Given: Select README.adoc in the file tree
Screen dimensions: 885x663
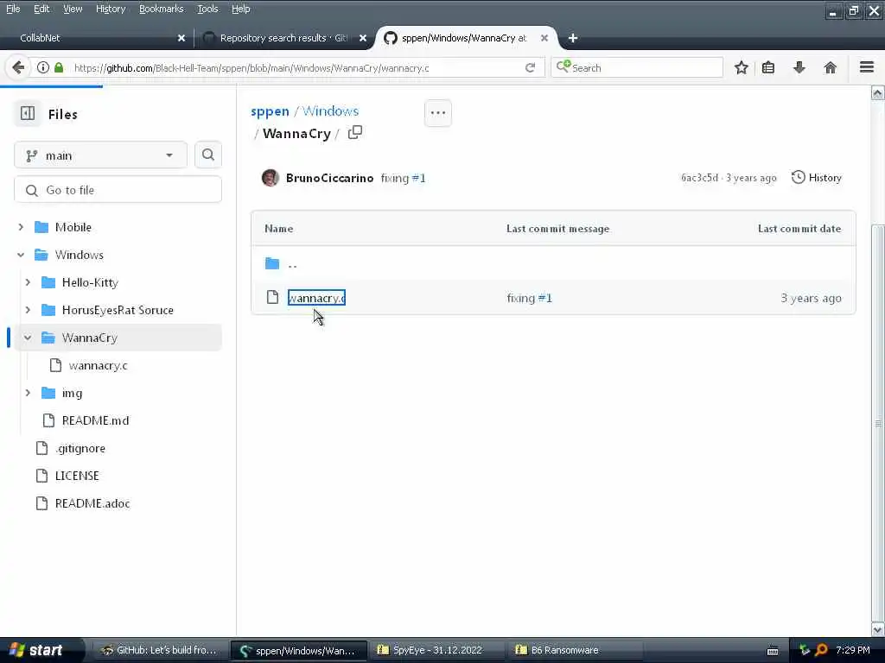Looking at the screenshot, I should [x=92, y=503].
